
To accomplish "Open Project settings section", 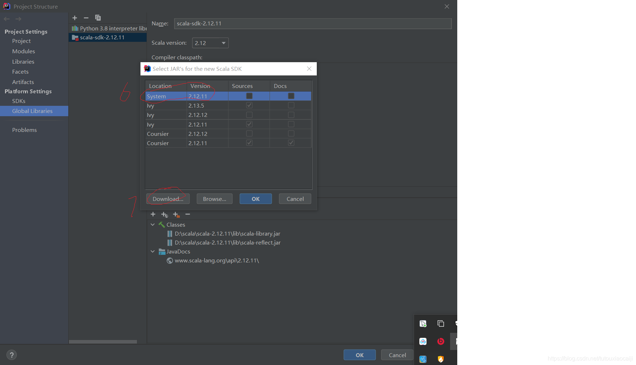I will [x=21, y=41].
